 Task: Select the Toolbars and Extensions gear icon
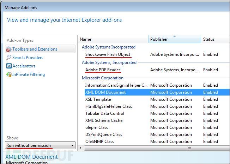[x=9, y=49]
